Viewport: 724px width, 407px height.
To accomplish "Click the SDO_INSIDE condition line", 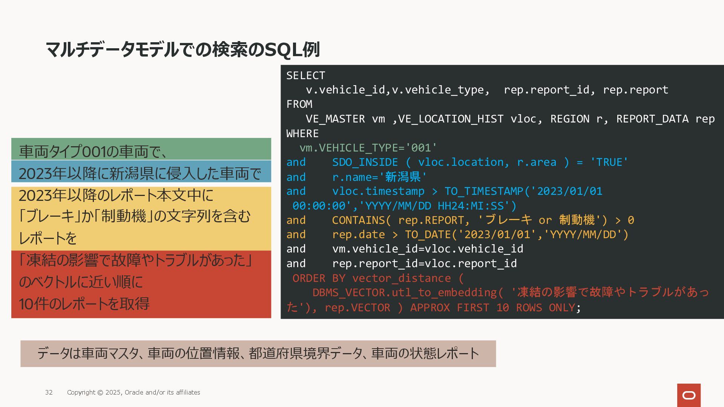I will [457, 162].
